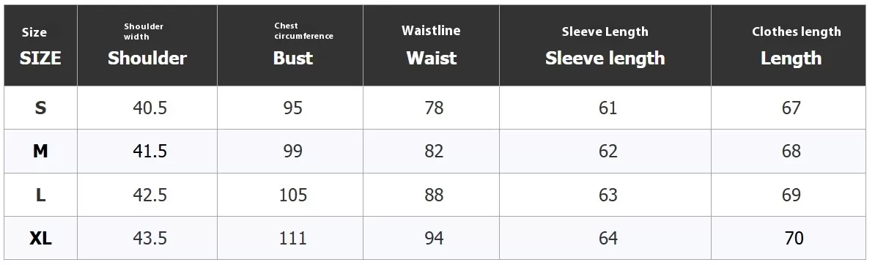Click the L size row label
Viewport: 886px width, 265px height.
[x=40, y=195]
